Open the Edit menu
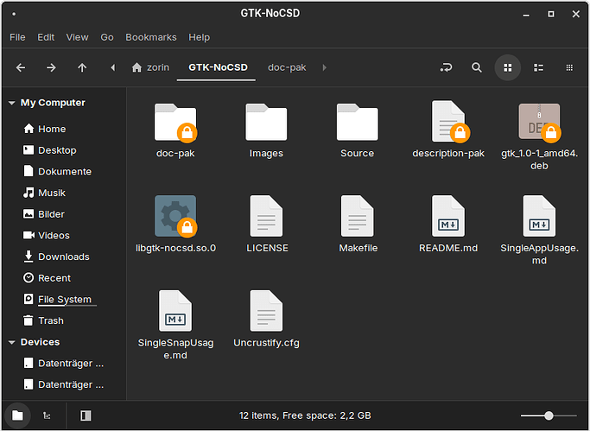The image size is (590, 431). [x=46, y=37]
